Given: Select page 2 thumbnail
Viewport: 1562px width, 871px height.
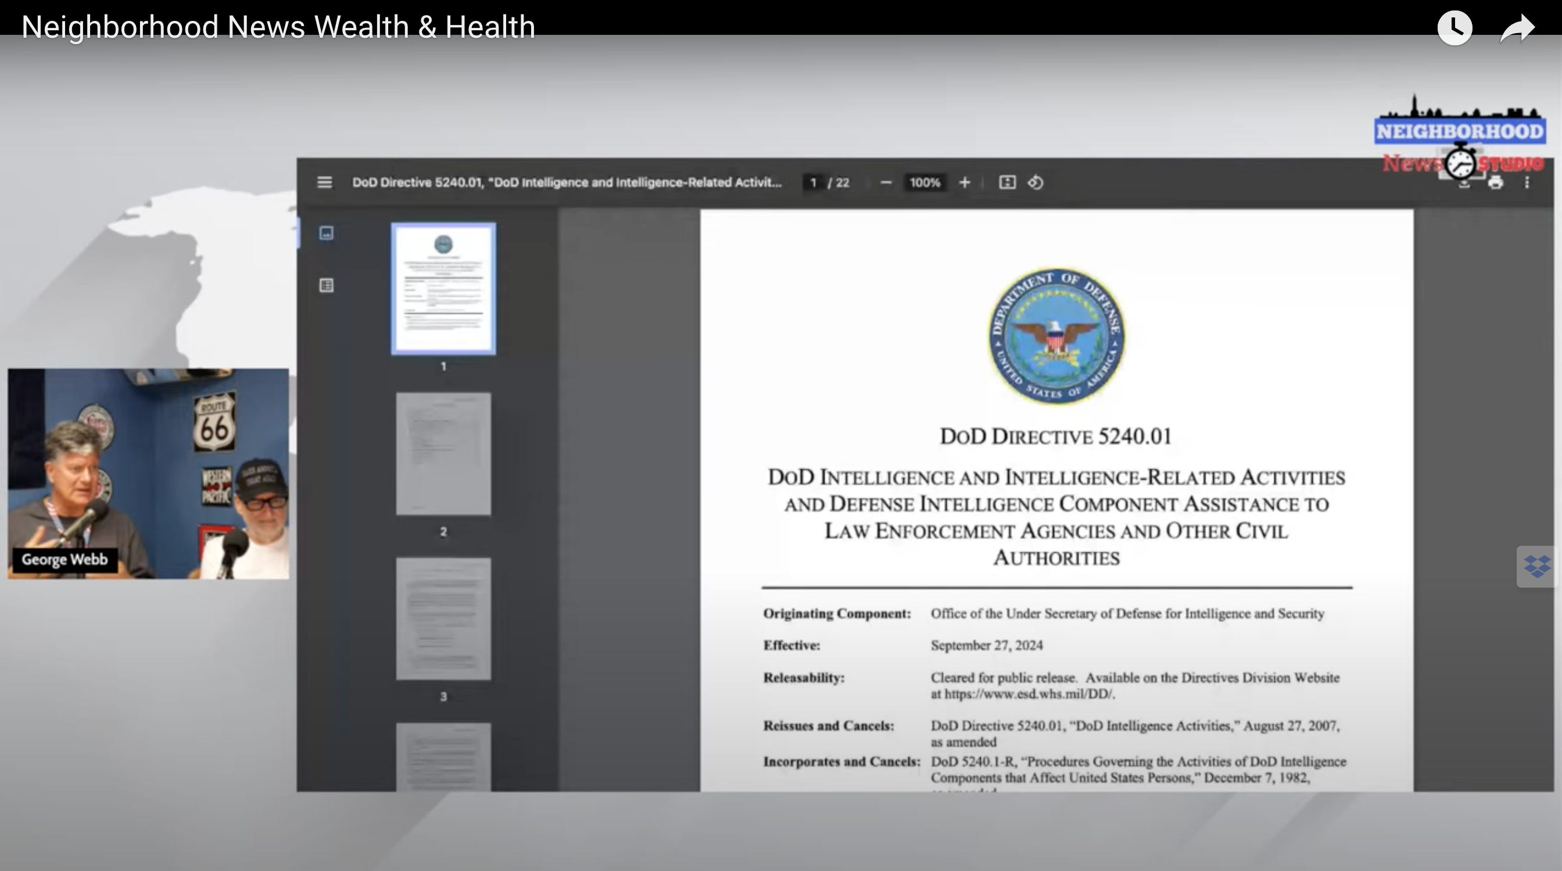Looking at the screenshot, I should 443,454.
